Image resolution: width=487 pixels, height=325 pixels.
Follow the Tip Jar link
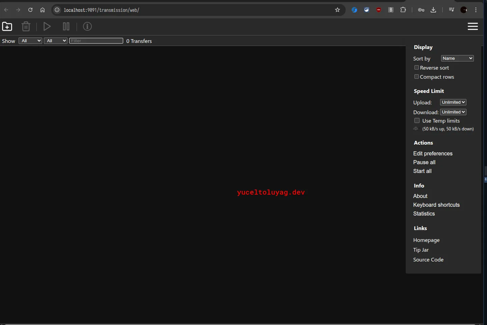pos(421,250)
